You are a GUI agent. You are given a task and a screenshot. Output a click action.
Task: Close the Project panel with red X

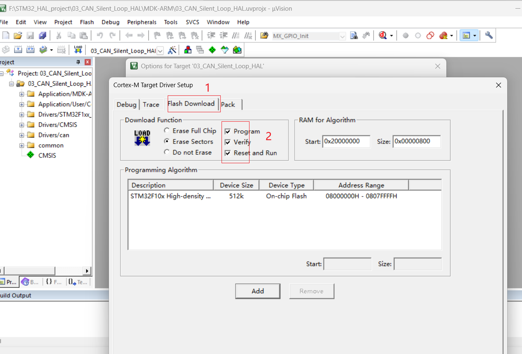(88, 62)
